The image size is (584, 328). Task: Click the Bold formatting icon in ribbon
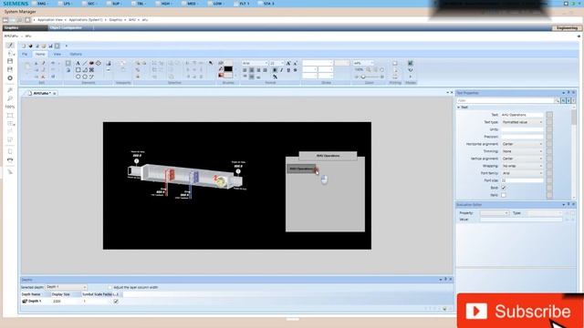[275, 70]
